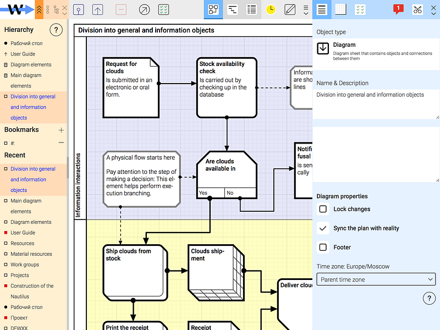This screenshot has width=440, height=330.
Task: Open Resources in Recent list
Action: tap(22, 243)
